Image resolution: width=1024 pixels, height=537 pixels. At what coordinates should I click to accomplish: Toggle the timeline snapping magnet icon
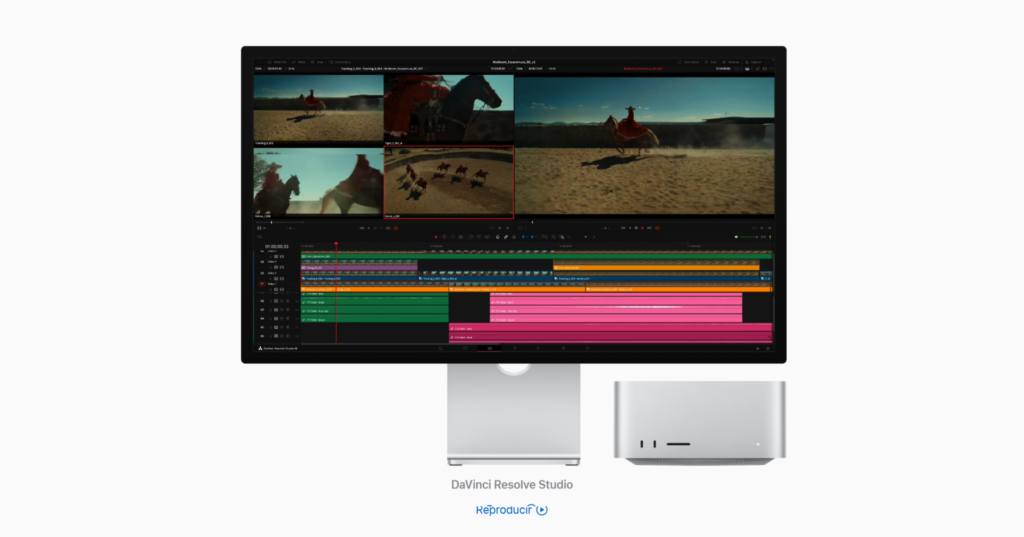coord(498,237)
